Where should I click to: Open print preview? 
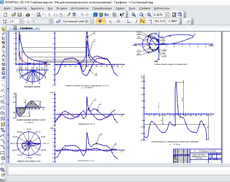click(x=39, y=15)
